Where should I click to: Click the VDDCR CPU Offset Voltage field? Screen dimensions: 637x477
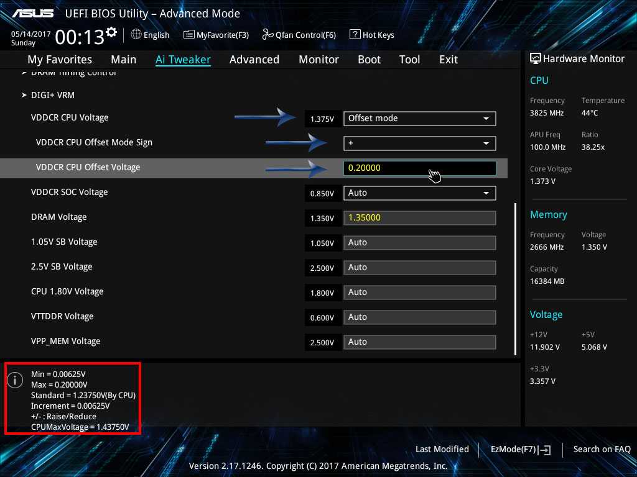click(419, 168)
